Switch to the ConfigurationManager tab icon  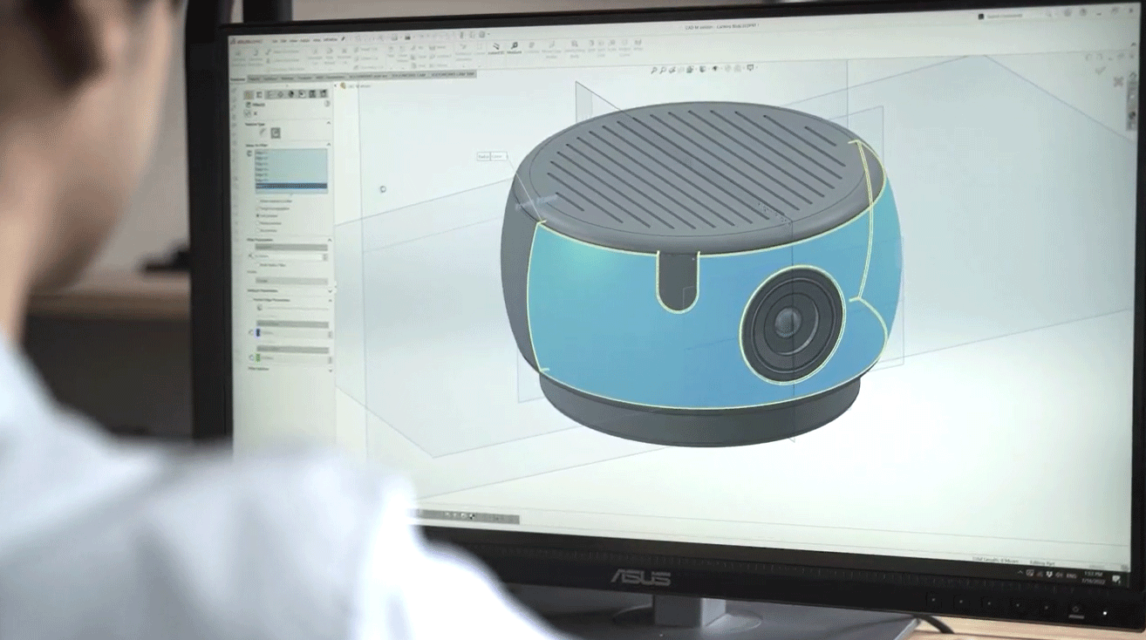(269, 94)
